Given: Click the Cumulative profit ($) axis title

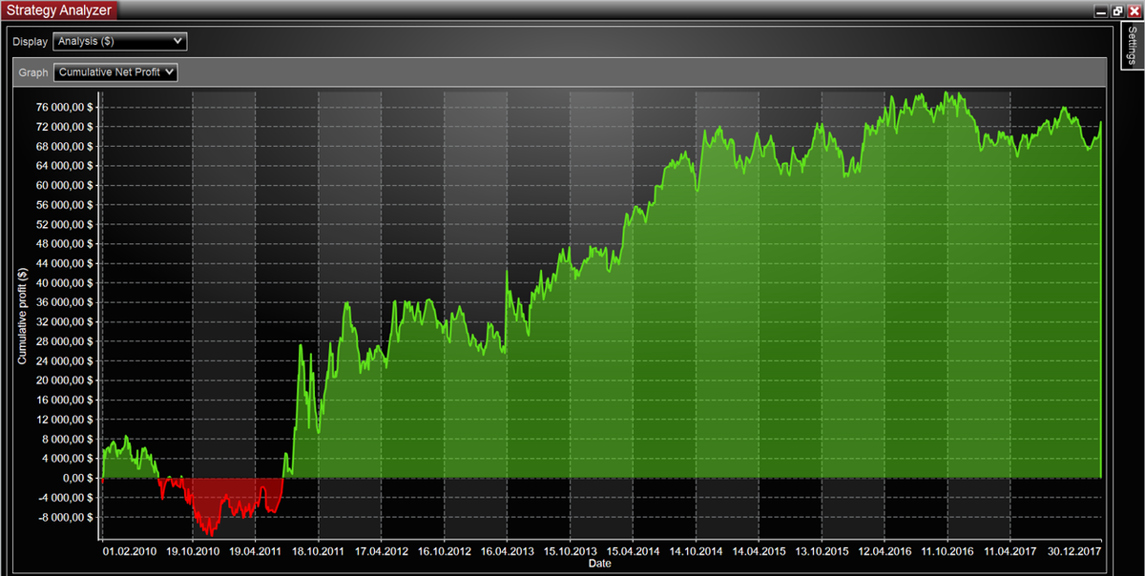Looking at the screenshot, I should coord(22,316).
